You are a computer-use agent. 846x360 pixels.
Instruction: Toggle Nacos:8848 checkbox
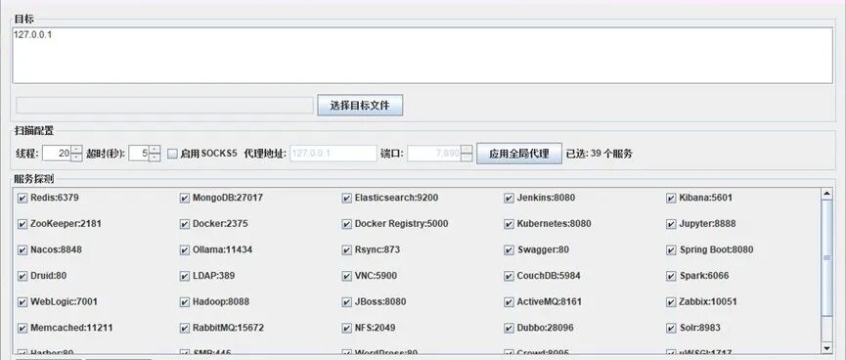(22, 249)
